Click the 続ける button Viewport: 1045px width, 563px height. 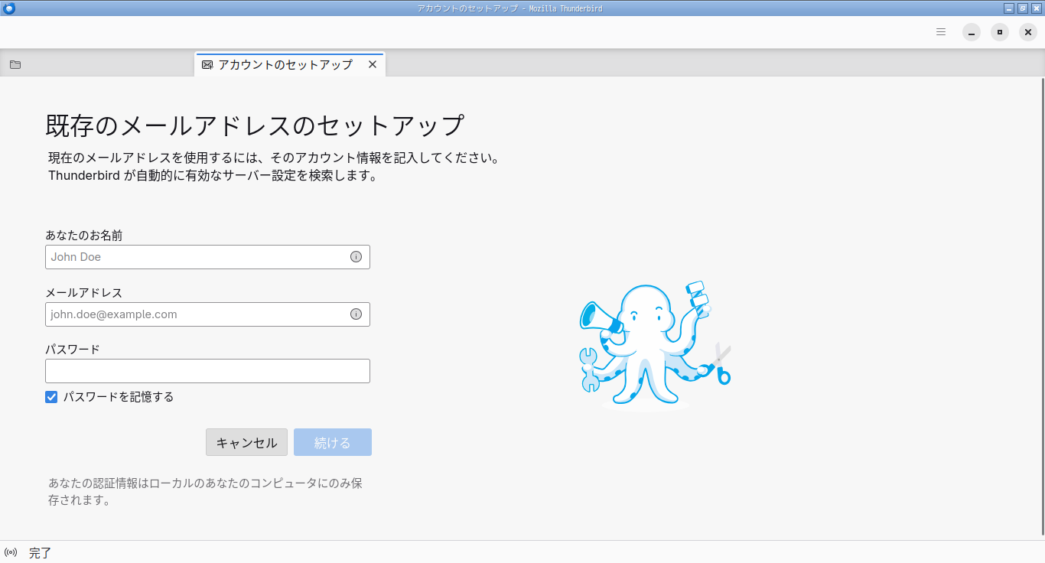click(333, 442)
